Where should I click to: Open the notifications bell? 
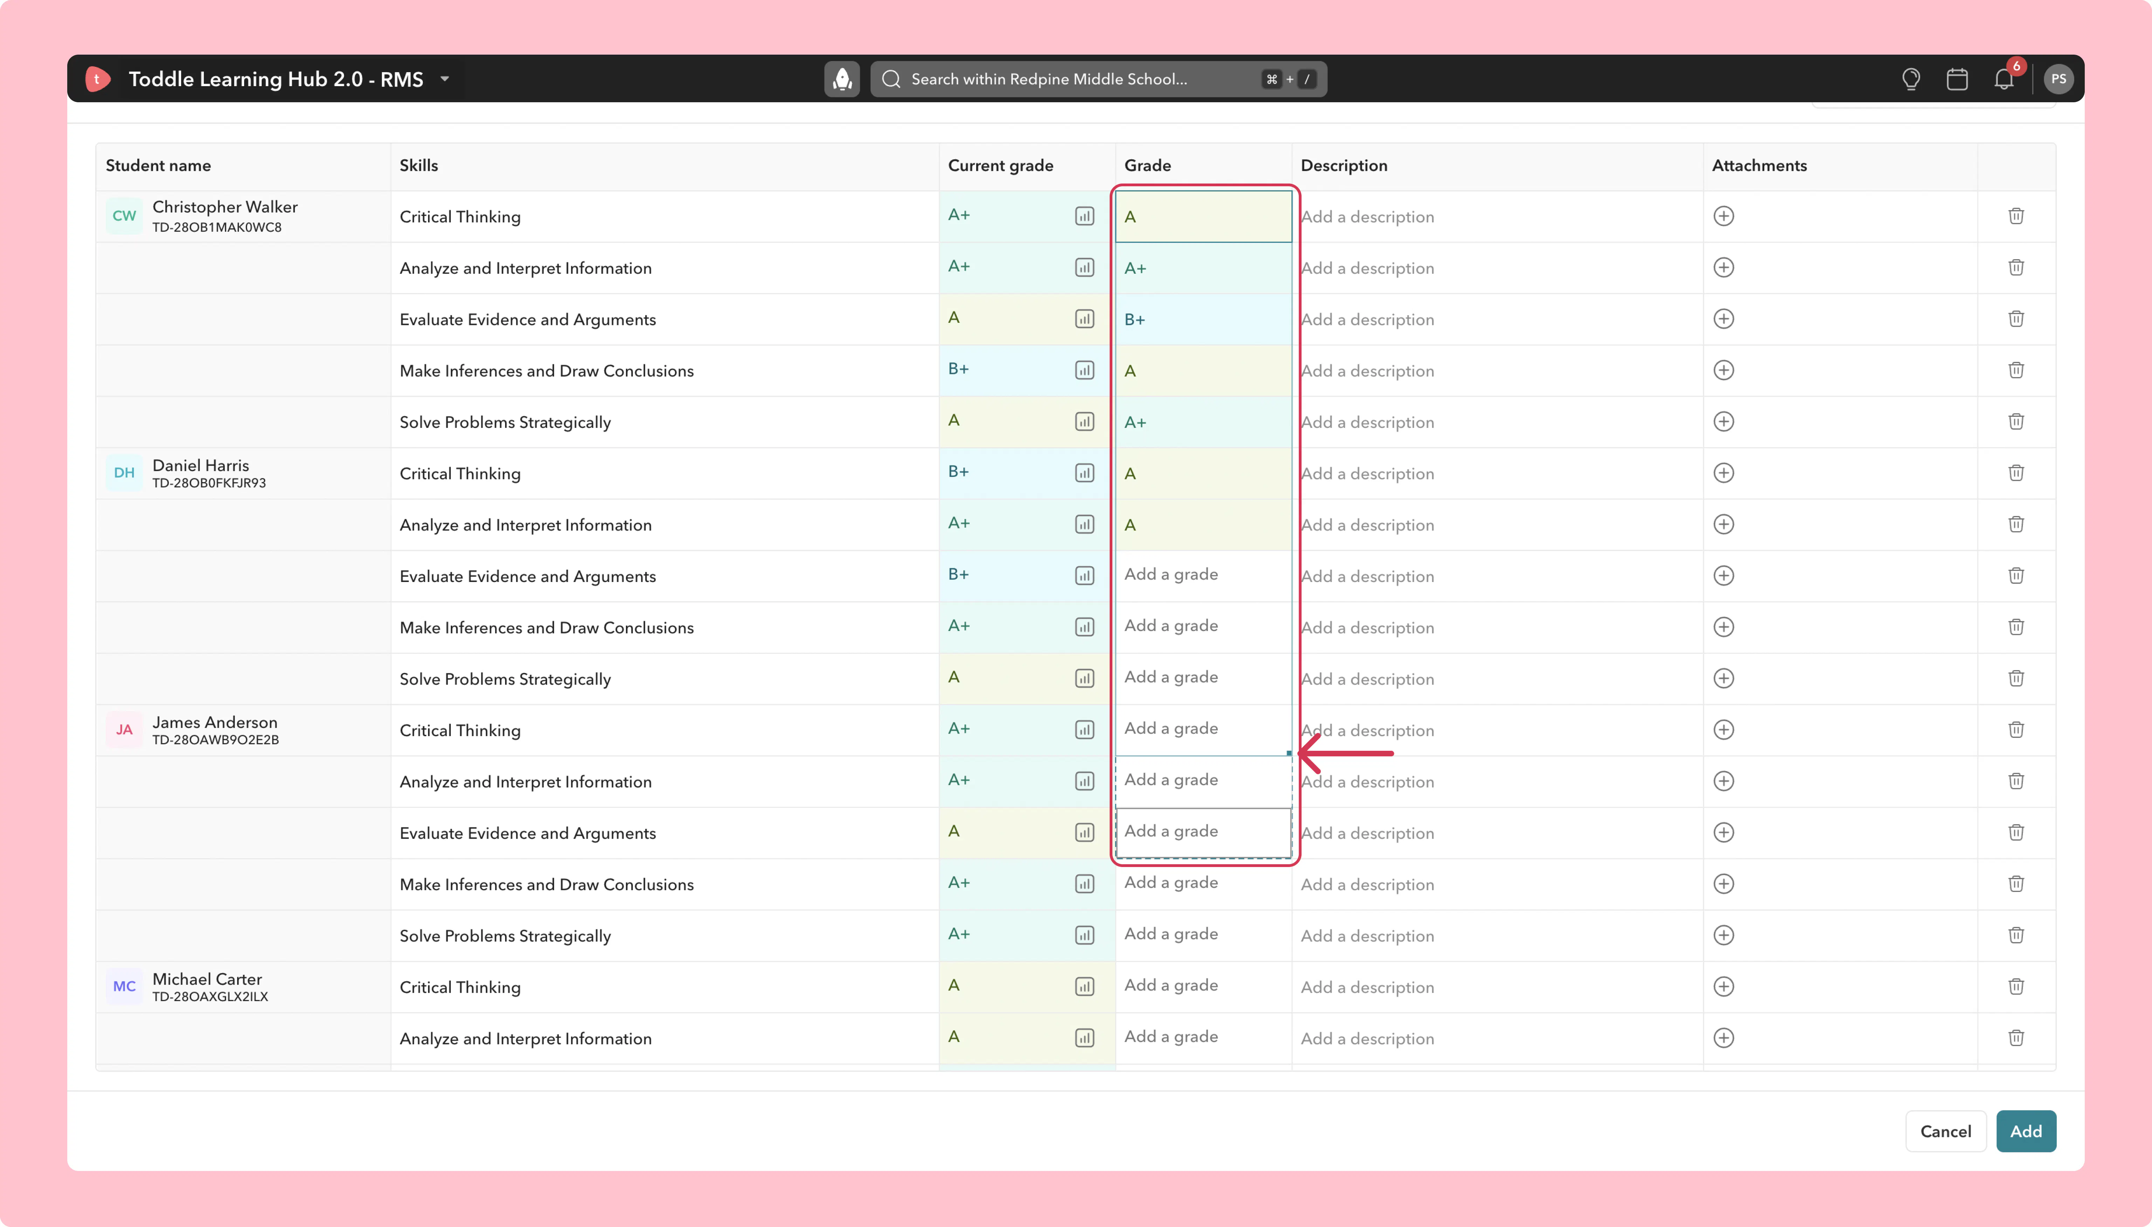[2003, 79]
